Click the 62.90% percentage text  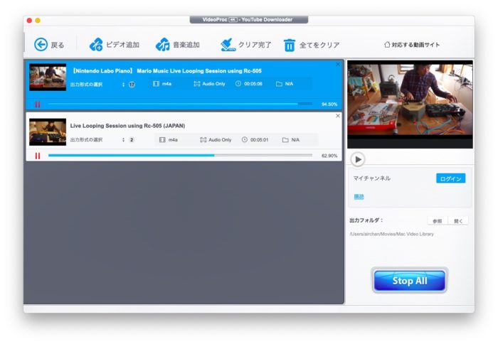click(329, 156)
